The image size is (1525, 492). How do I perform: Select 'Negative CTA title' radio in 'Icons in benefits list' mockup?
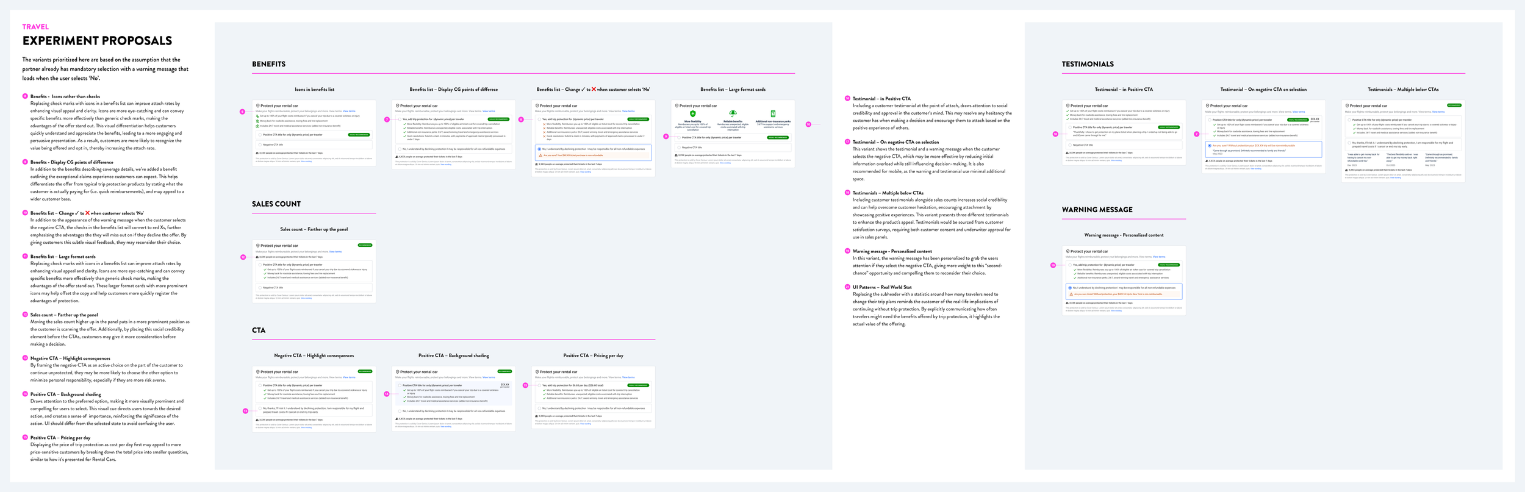coord(260,144)
